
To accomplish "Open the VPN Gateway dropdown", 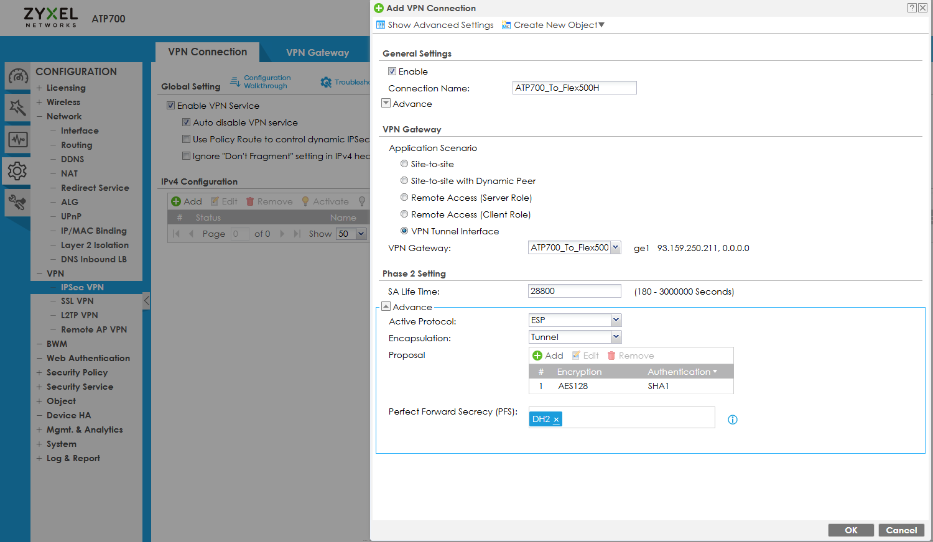I will tap(615, 247).
